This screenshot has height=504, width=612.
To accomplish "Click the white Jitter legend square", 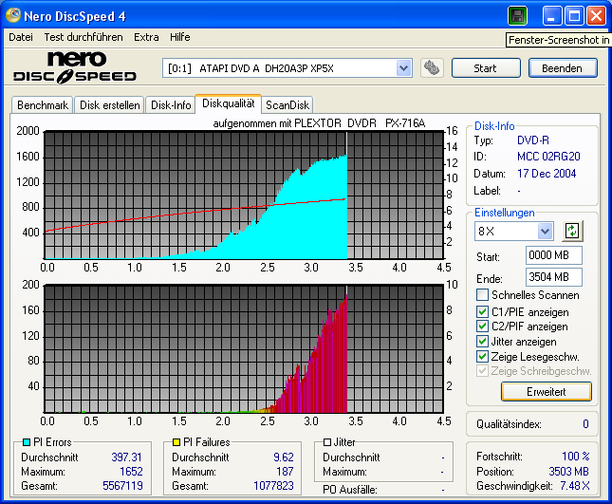I will [327, 442].
